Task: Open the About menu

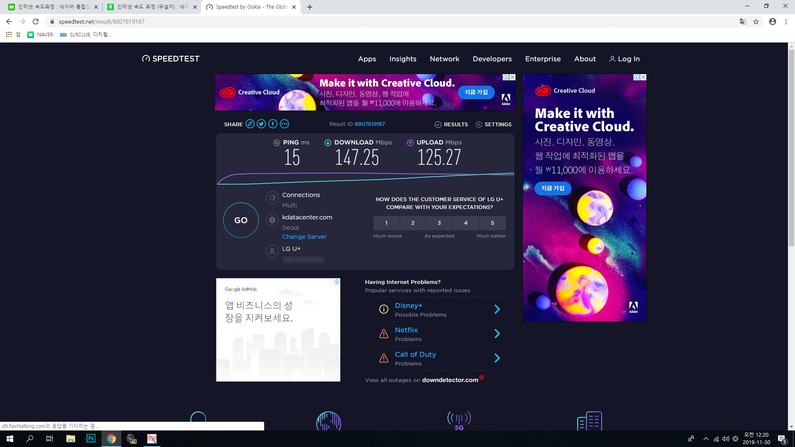Action: (x=585, y=59)
